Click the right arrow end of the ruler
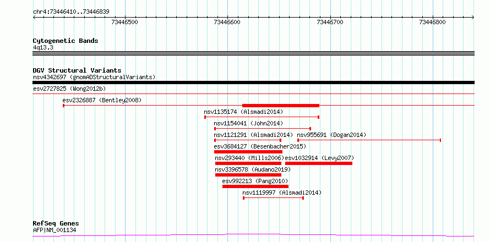 pyautogui.click(x=473, y=18)
